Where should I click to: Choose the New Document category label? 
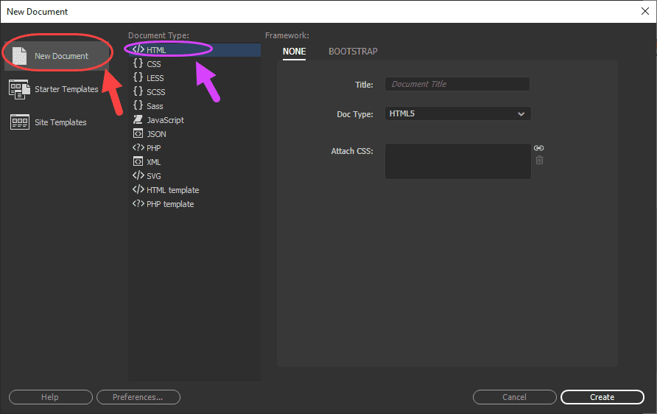(x=61, y=56)
